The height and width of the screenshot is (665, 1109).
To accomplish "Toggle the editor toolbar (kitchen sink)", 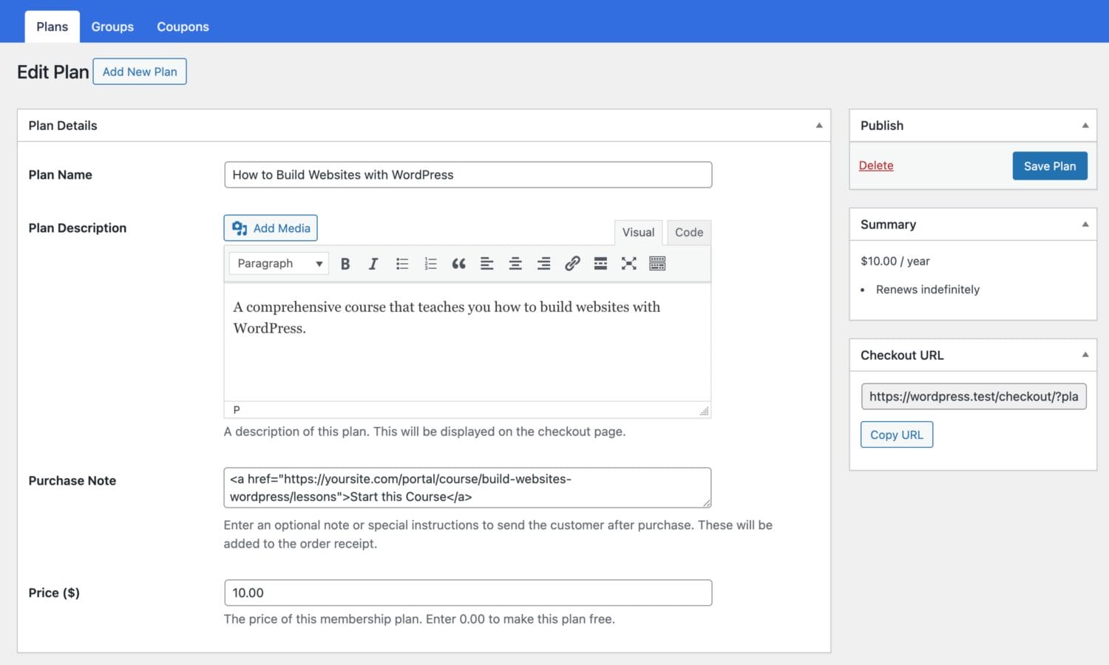I will pos(657,264).
